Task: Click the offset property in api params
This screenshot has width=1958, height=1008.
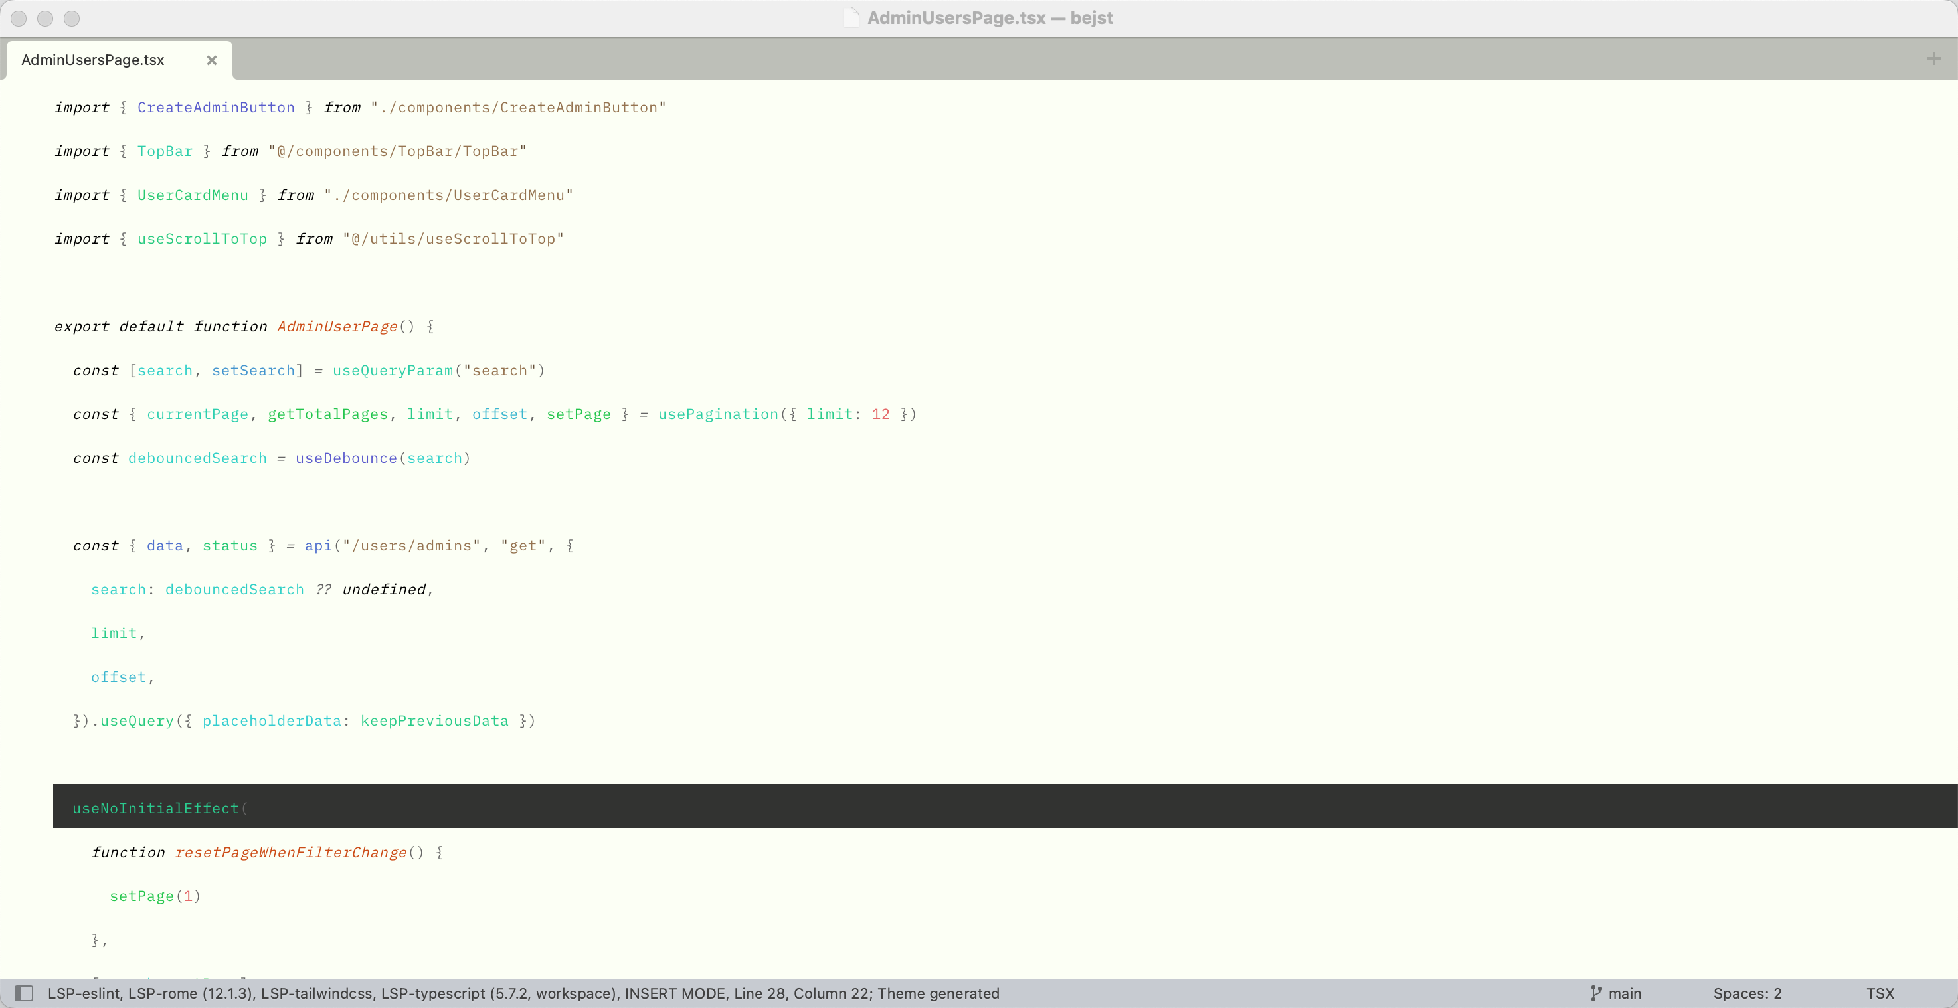Action: [119, 677]
